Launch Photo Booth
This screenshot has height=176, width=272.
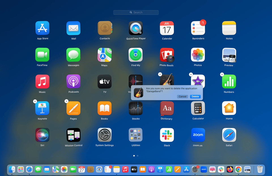pyautogui.click(x=167, y=55)
